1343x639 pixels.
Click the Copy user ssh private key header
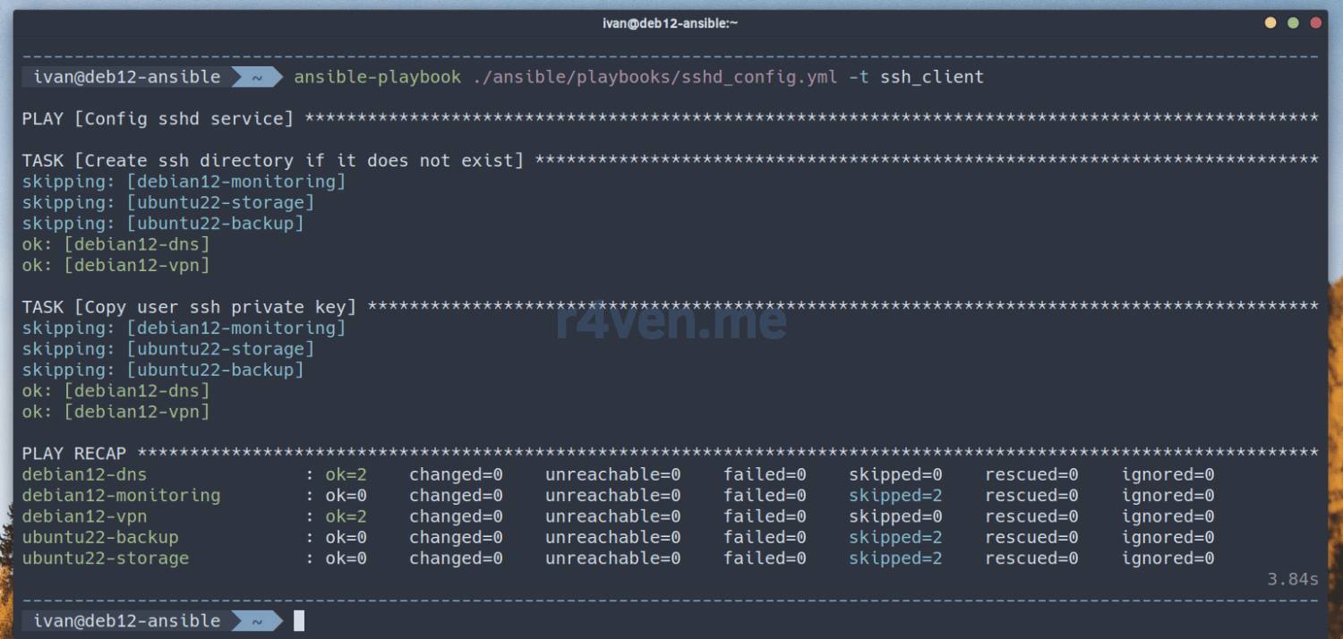189,307
